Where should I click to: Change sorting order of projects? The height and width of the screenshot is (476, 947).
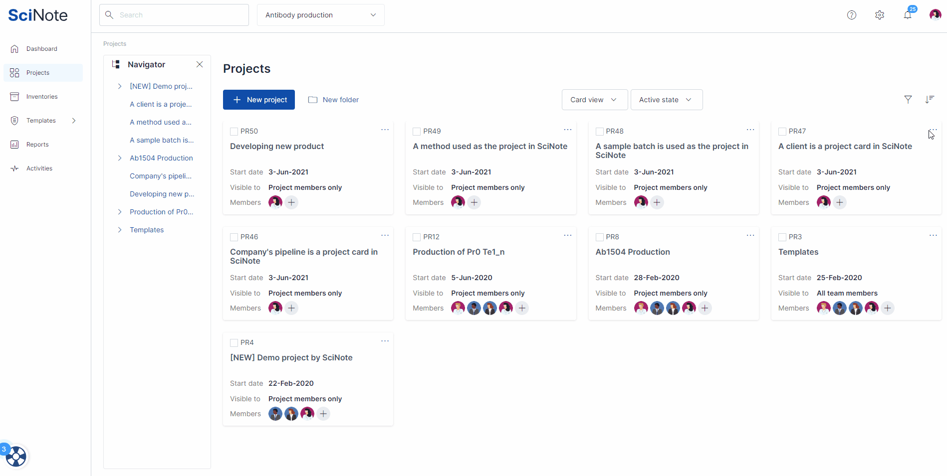930,100
